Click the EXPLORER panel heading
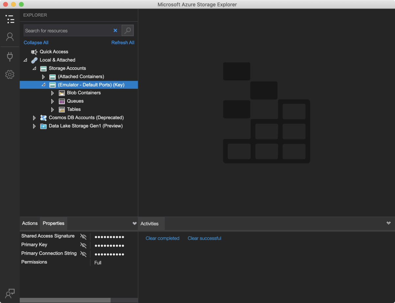 tap(35, 15)
